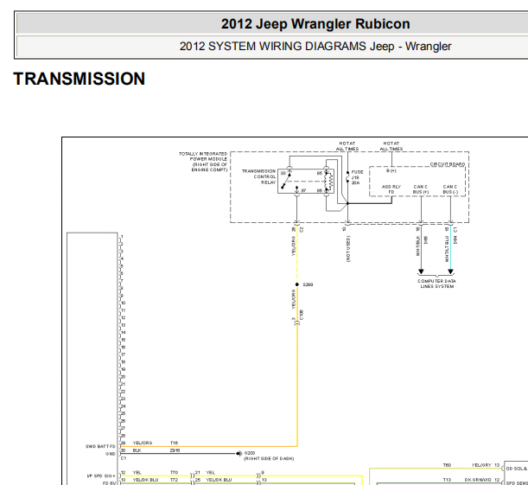Select the 'ASD RLY FD' label
528x485 pixels.
[x=391, y=189]
